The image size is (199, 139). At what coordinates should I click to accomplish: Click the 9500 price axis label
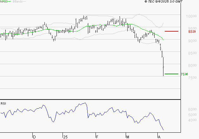point(192,28)
